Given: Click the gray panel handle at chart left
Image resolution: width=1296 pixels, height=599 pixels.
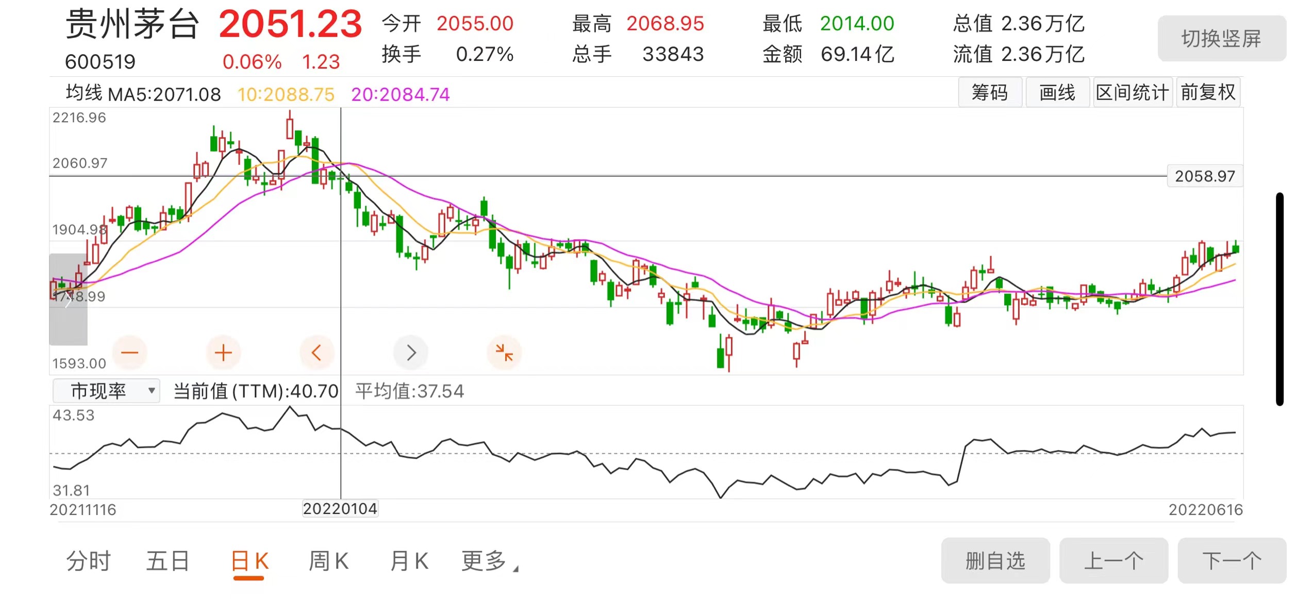Looking at the screenshot, I should point(68,299).
